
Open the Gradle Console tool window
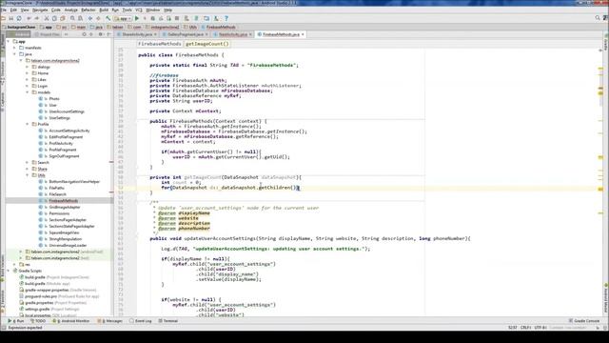click(x=584, y=321)
